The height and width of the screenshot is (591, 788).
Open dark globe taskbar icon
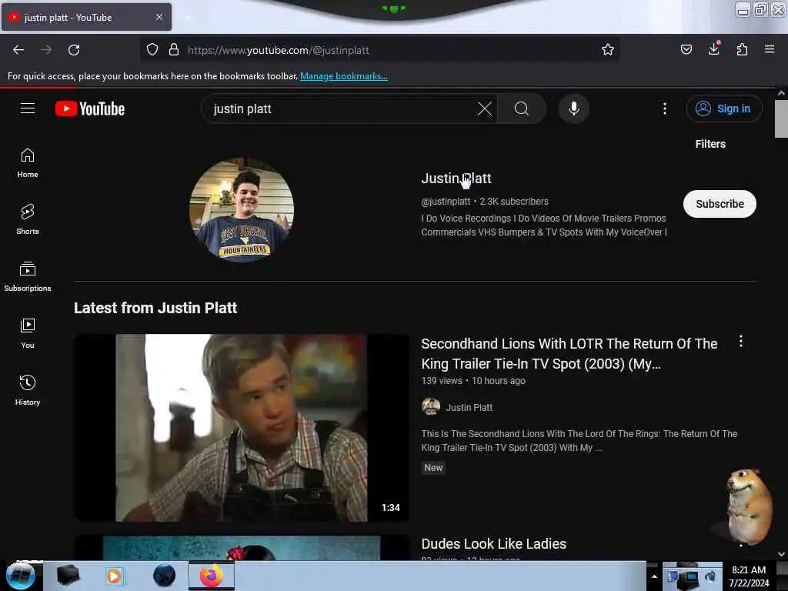[x=165, y=576]
